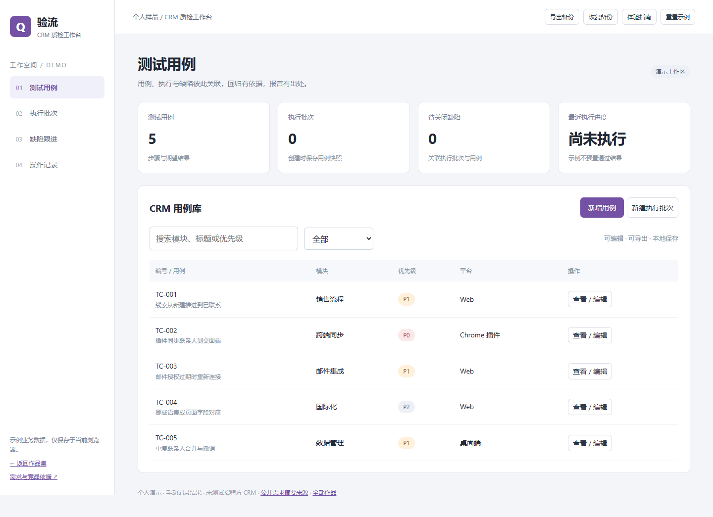Click the 导出备份 button
The width and height of the screenshot is (713, 517).
click(x=562, y=17)
